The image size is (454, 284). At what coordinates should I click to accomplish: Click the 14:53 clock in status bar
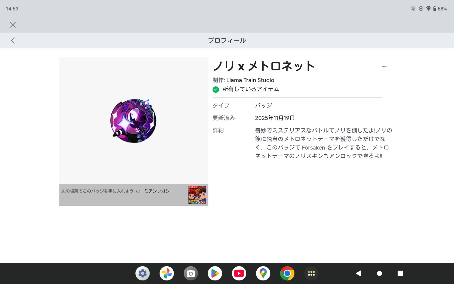tap(12, 9)
